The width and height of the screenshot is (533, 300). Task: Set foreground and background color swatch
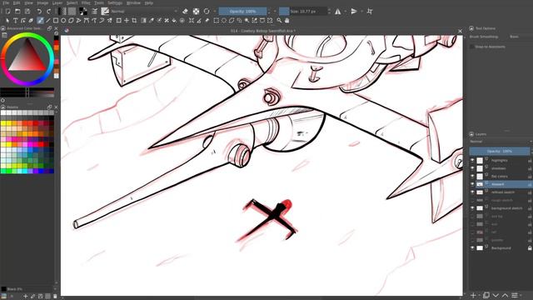click(x=83, y=11)
